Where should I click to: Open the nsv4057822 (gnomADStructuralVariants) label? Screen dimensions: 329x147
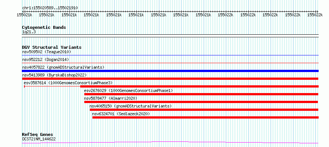(63, 67)
